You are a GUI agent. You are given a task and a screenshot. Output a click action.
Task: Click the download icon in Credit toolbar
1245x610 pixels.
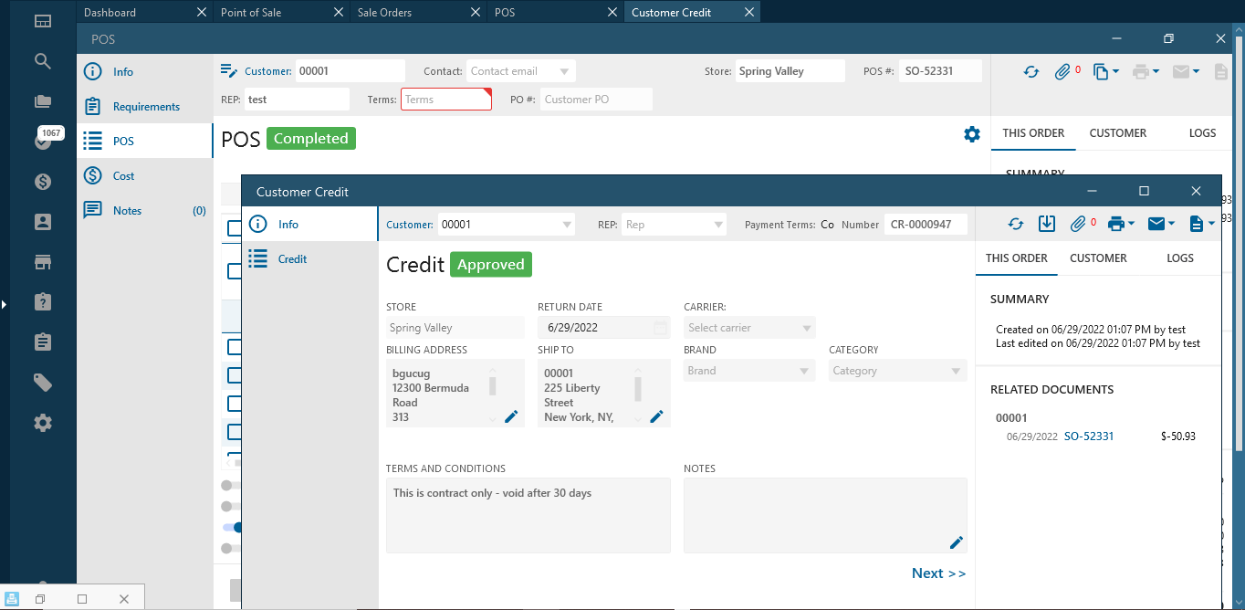tap(1047, 224)
